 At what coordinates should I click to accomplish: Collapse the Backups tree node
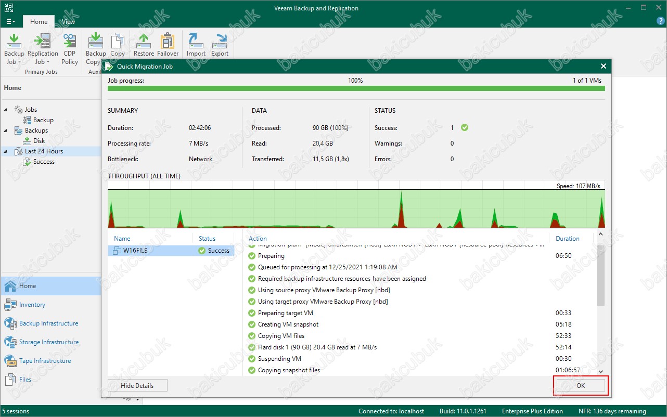tap(6, 131)
